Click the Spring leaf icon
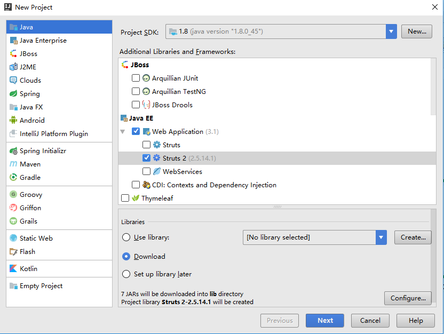 pyautogui.click(x=13, y=94)
